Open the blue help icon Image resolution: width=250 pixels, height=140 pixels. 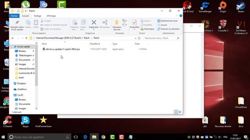tap(181, 16)
